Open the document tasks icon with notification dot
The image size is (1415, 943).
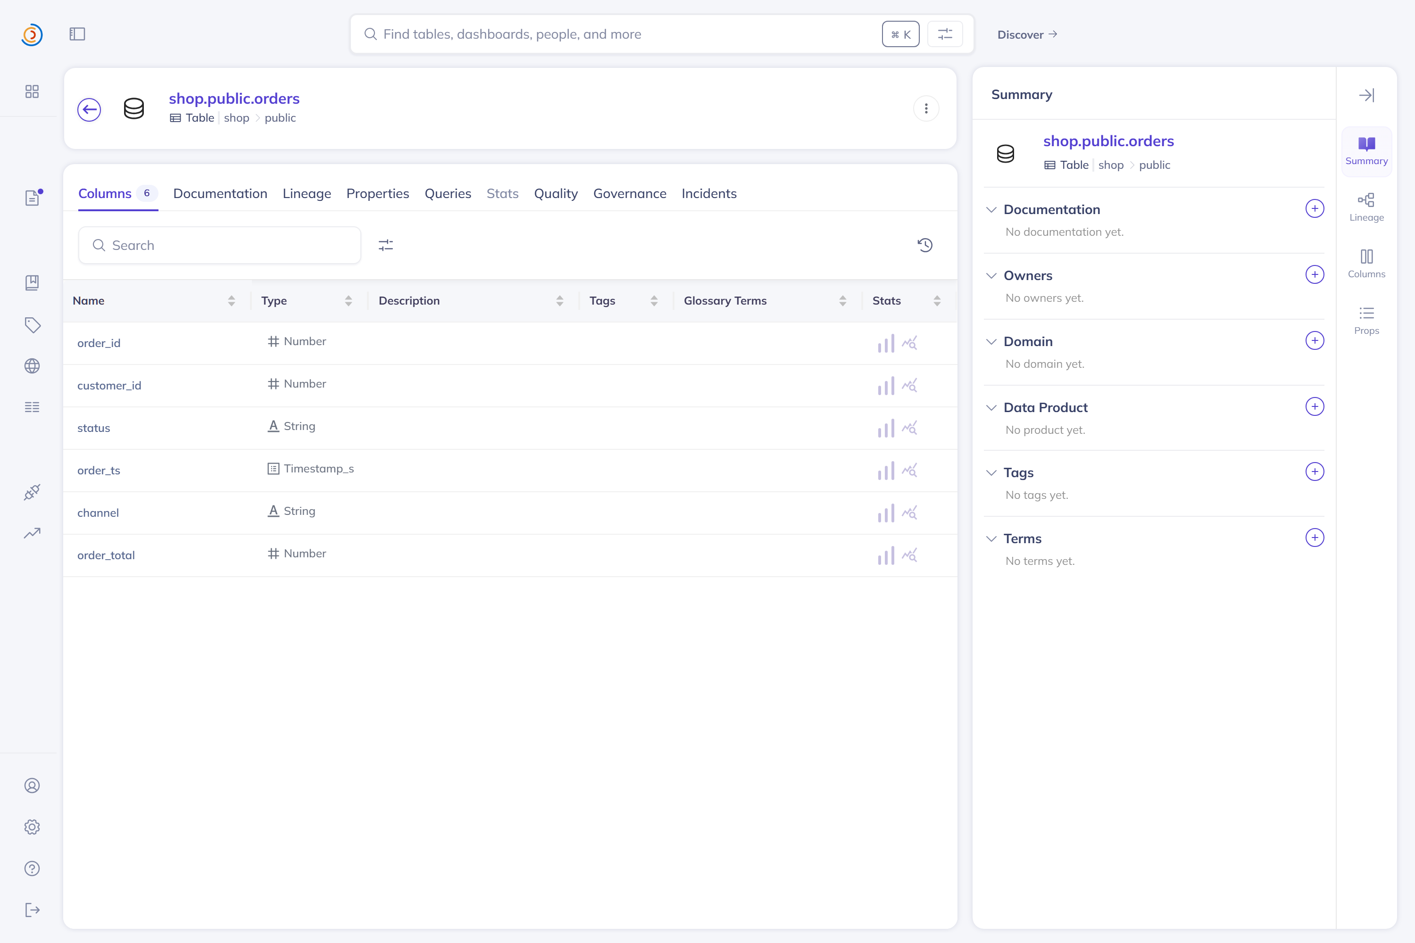pyautogui.click(x=33, y=197)
